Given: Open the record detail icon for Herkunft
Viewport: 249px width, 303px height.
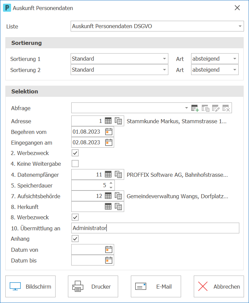Looking at the screenshot, I should point(118,207).
